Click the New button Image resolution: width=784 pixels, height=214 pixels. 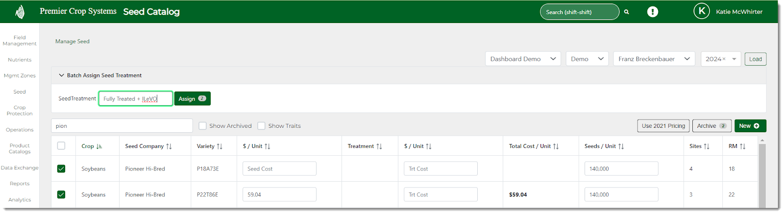[750, 126]
